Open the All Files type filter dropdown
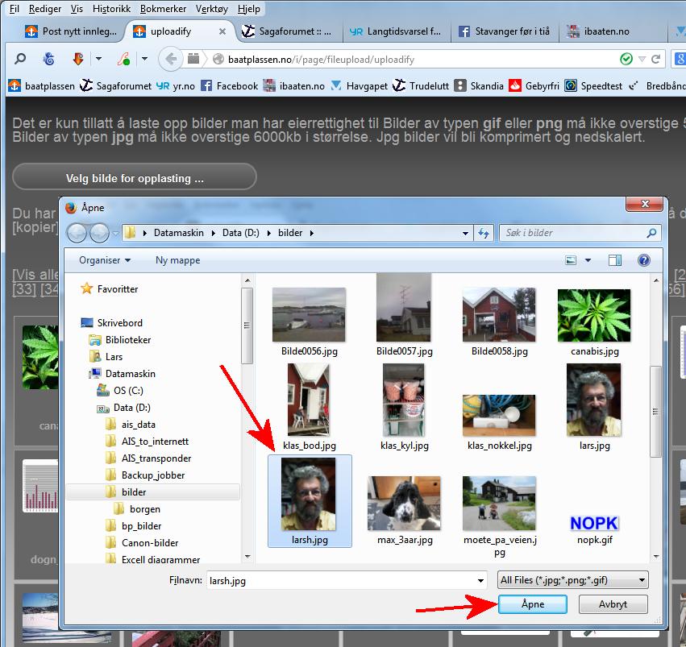The width and height of the screenshot is (686, 647). pyautogui.click(x=572, y=580)
